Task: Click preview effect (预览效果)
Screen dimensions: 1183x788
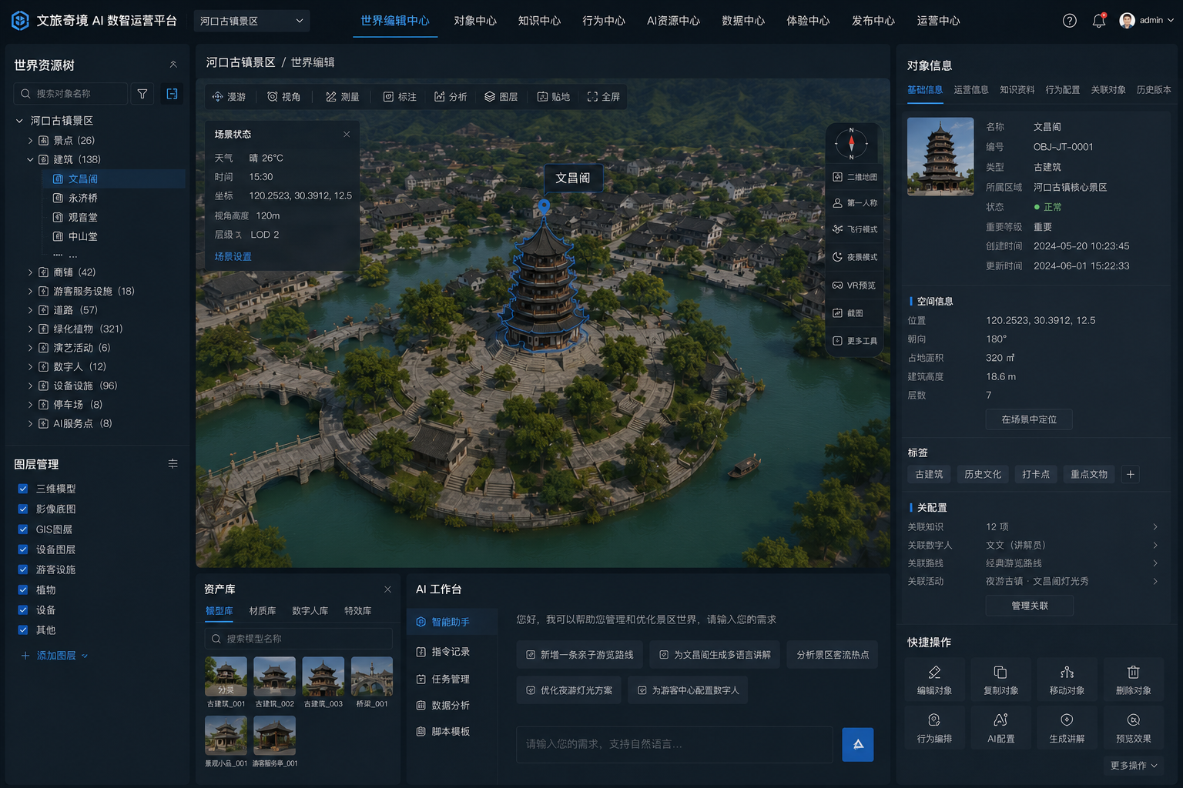Action: coord(1133,728)
